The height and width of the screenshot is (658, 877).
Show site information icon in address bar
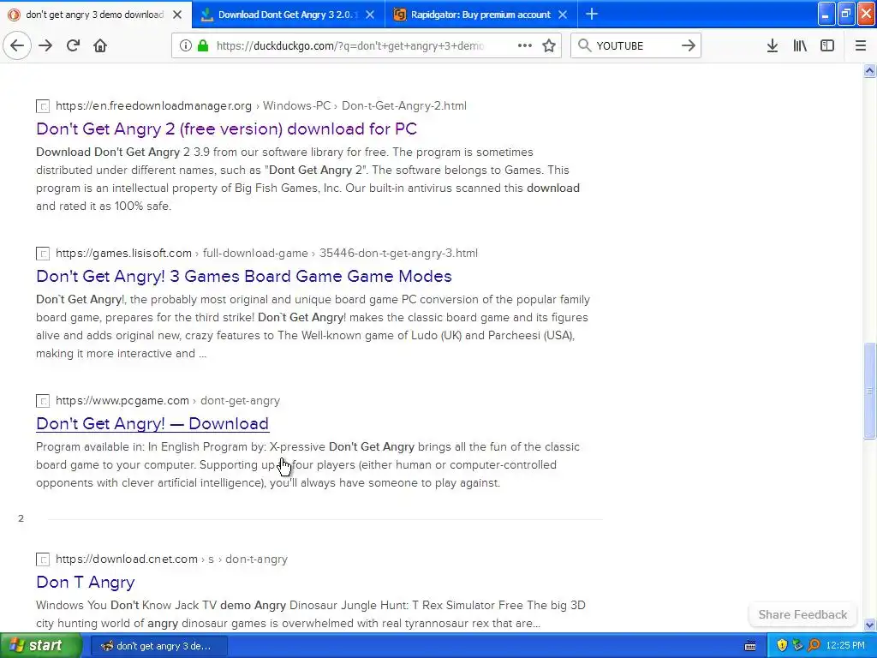coord(186,45)
